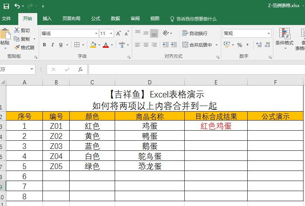The width and height of the screenshot is (305, 206).
Task: Open the 等线 font name dropdown
Action: point(96,34)
